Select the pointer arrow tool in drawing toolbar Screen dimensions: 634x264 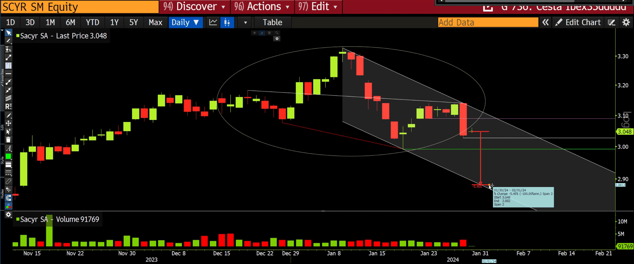tap(9, 33)
